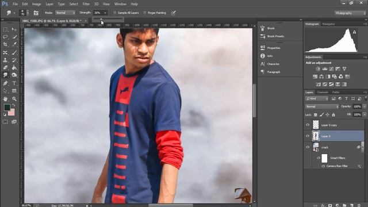Select the Quick Selection tool
This screenshot has height=207, width=368.
point(14,37)
